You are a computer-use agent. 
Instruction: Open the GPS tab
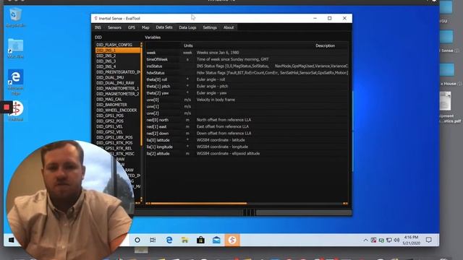tap(132, 27)
